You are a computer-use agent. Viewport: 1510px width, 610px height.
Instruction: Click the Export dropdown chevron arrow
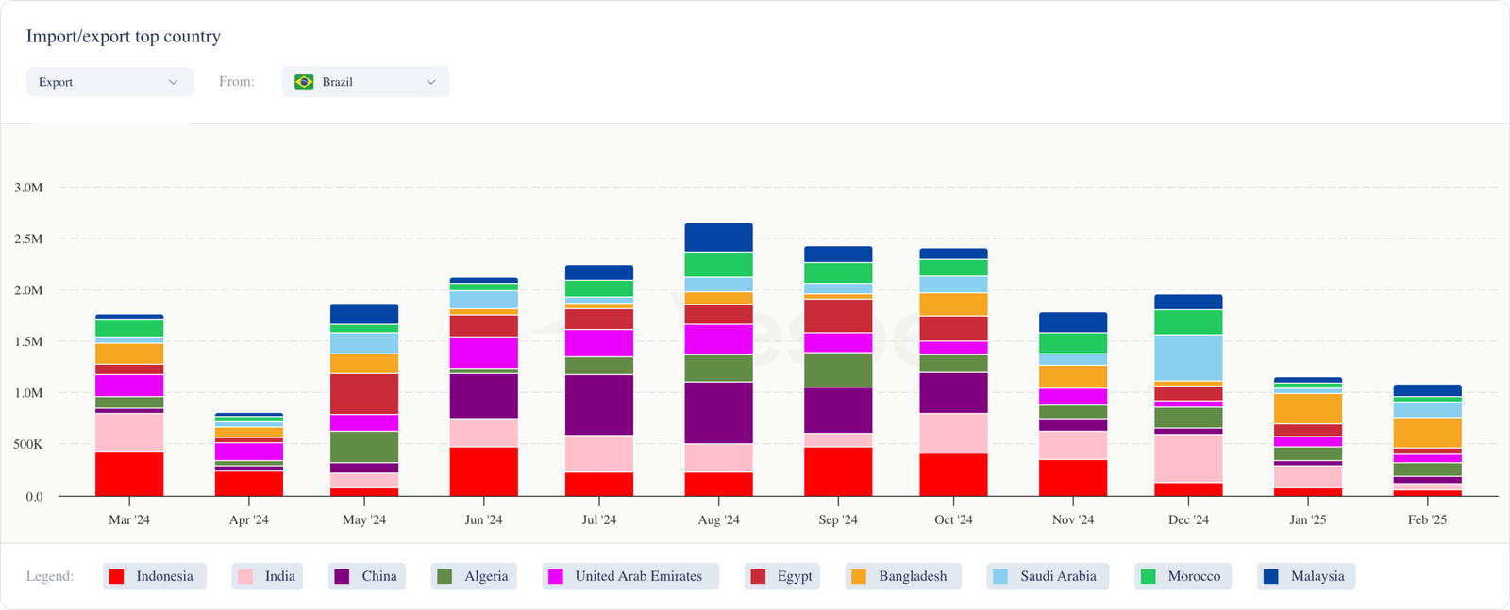click(x=173, y=82)
